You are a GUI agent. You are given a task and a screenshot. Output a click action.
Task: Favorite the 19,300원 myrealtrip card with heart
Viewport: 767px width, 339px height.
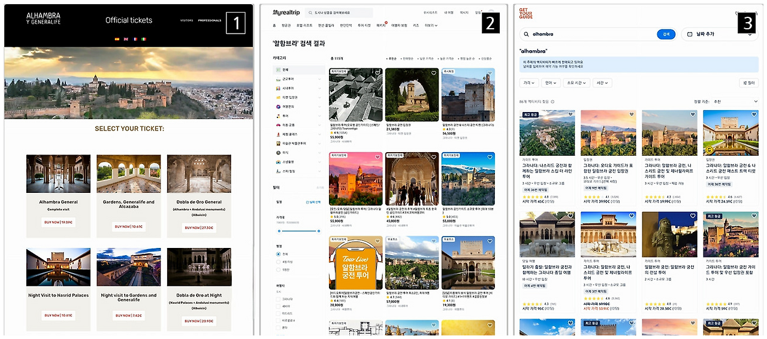[490, 241]
